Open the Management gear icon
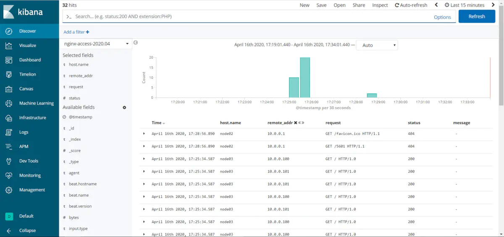This screenshot has height=237, width=504. (9, 190)
